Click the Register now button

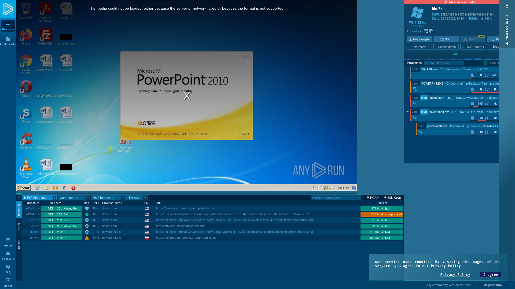493,285
